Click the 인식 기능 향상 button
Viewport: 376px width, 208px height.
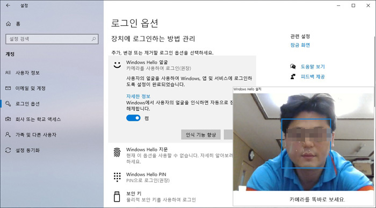pos(201,135)
